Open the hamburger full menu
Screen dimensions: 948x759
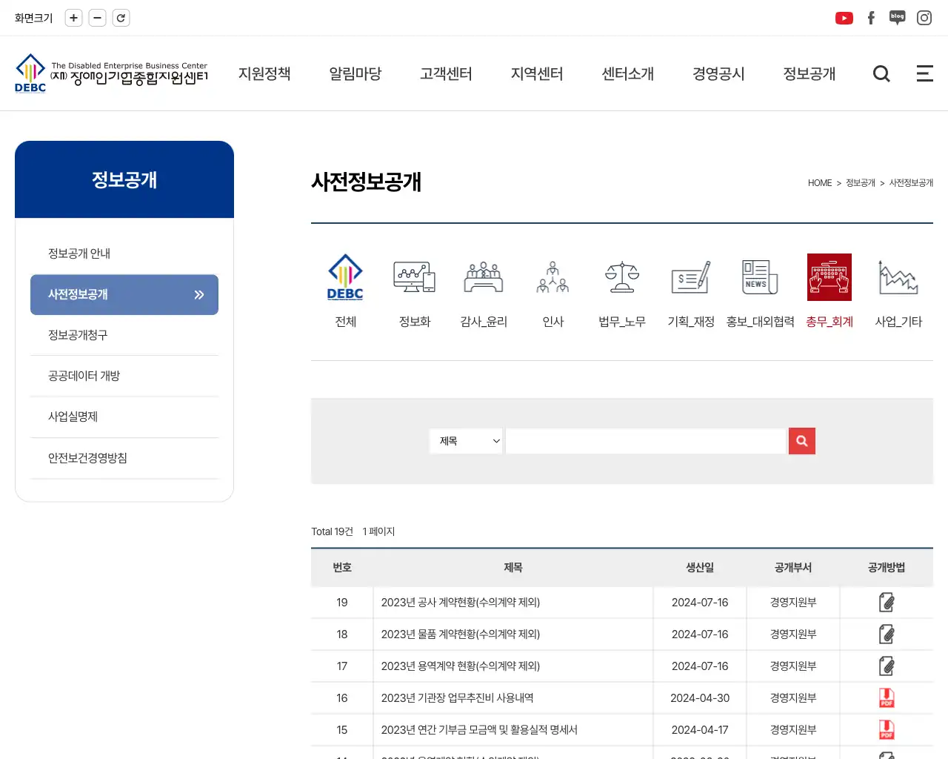tap(924, 73)
